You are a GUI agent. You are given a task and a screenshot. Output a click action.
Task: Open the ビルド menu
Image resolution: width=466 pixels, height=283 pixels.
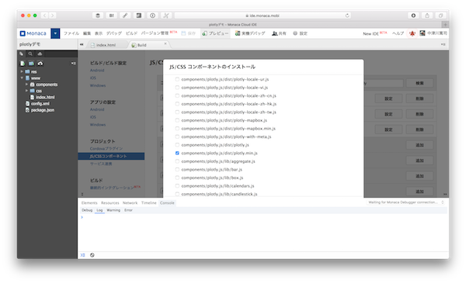pos(132,33)
